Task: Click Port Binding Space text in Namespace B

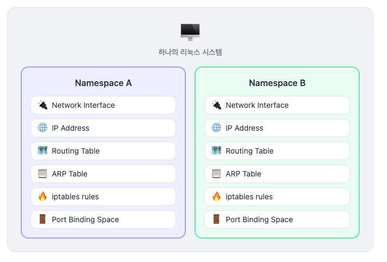Action: 259,220
